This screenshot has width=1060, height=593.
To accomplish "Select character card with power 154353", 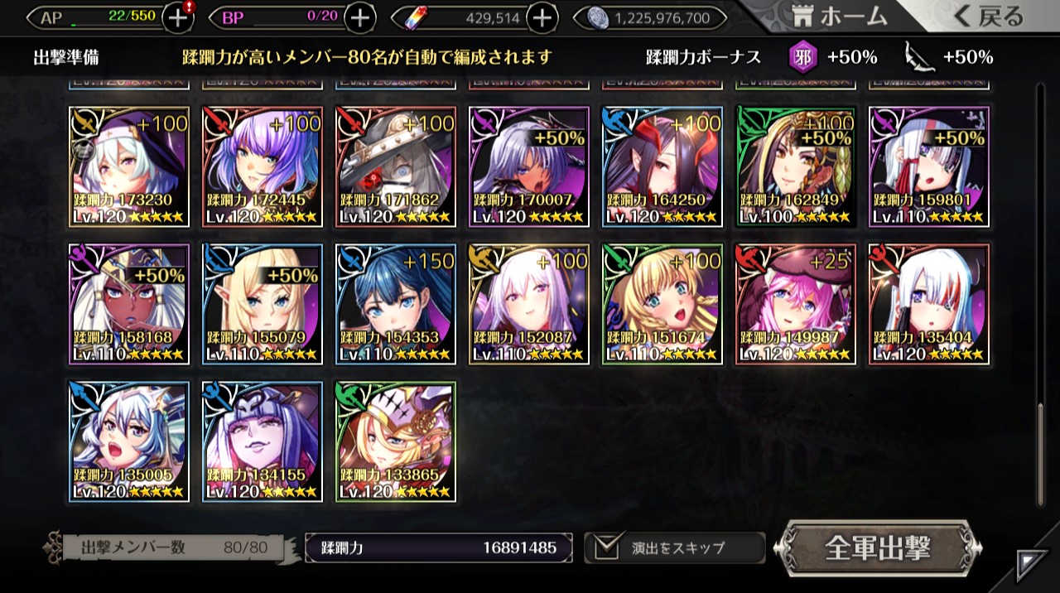I will tap(396, 304).
